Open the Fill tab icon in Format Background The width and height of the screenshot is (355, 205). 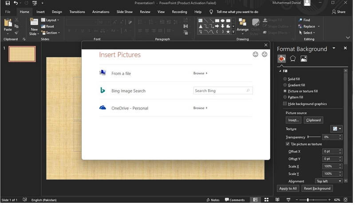(282, 59)
